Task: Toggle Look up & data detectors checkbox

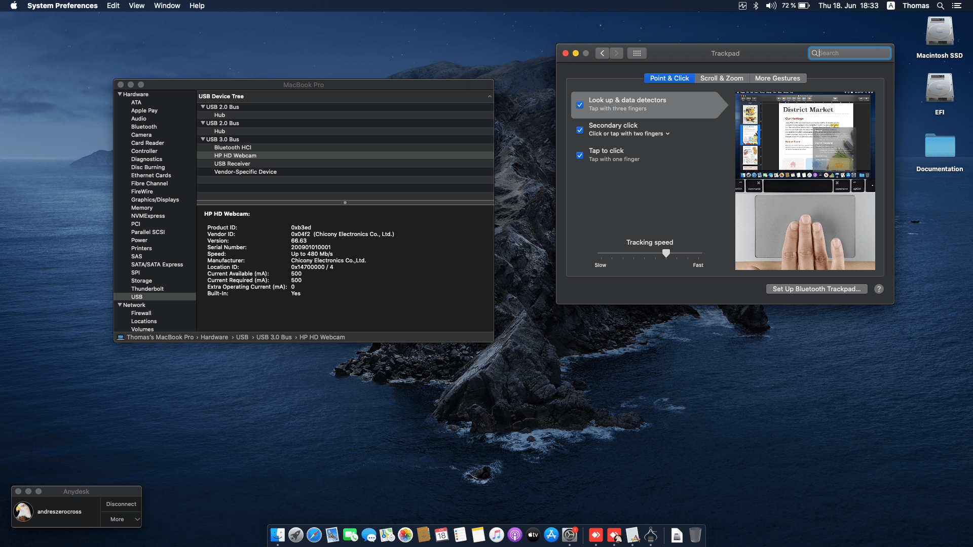Action: tap(580, 105)
